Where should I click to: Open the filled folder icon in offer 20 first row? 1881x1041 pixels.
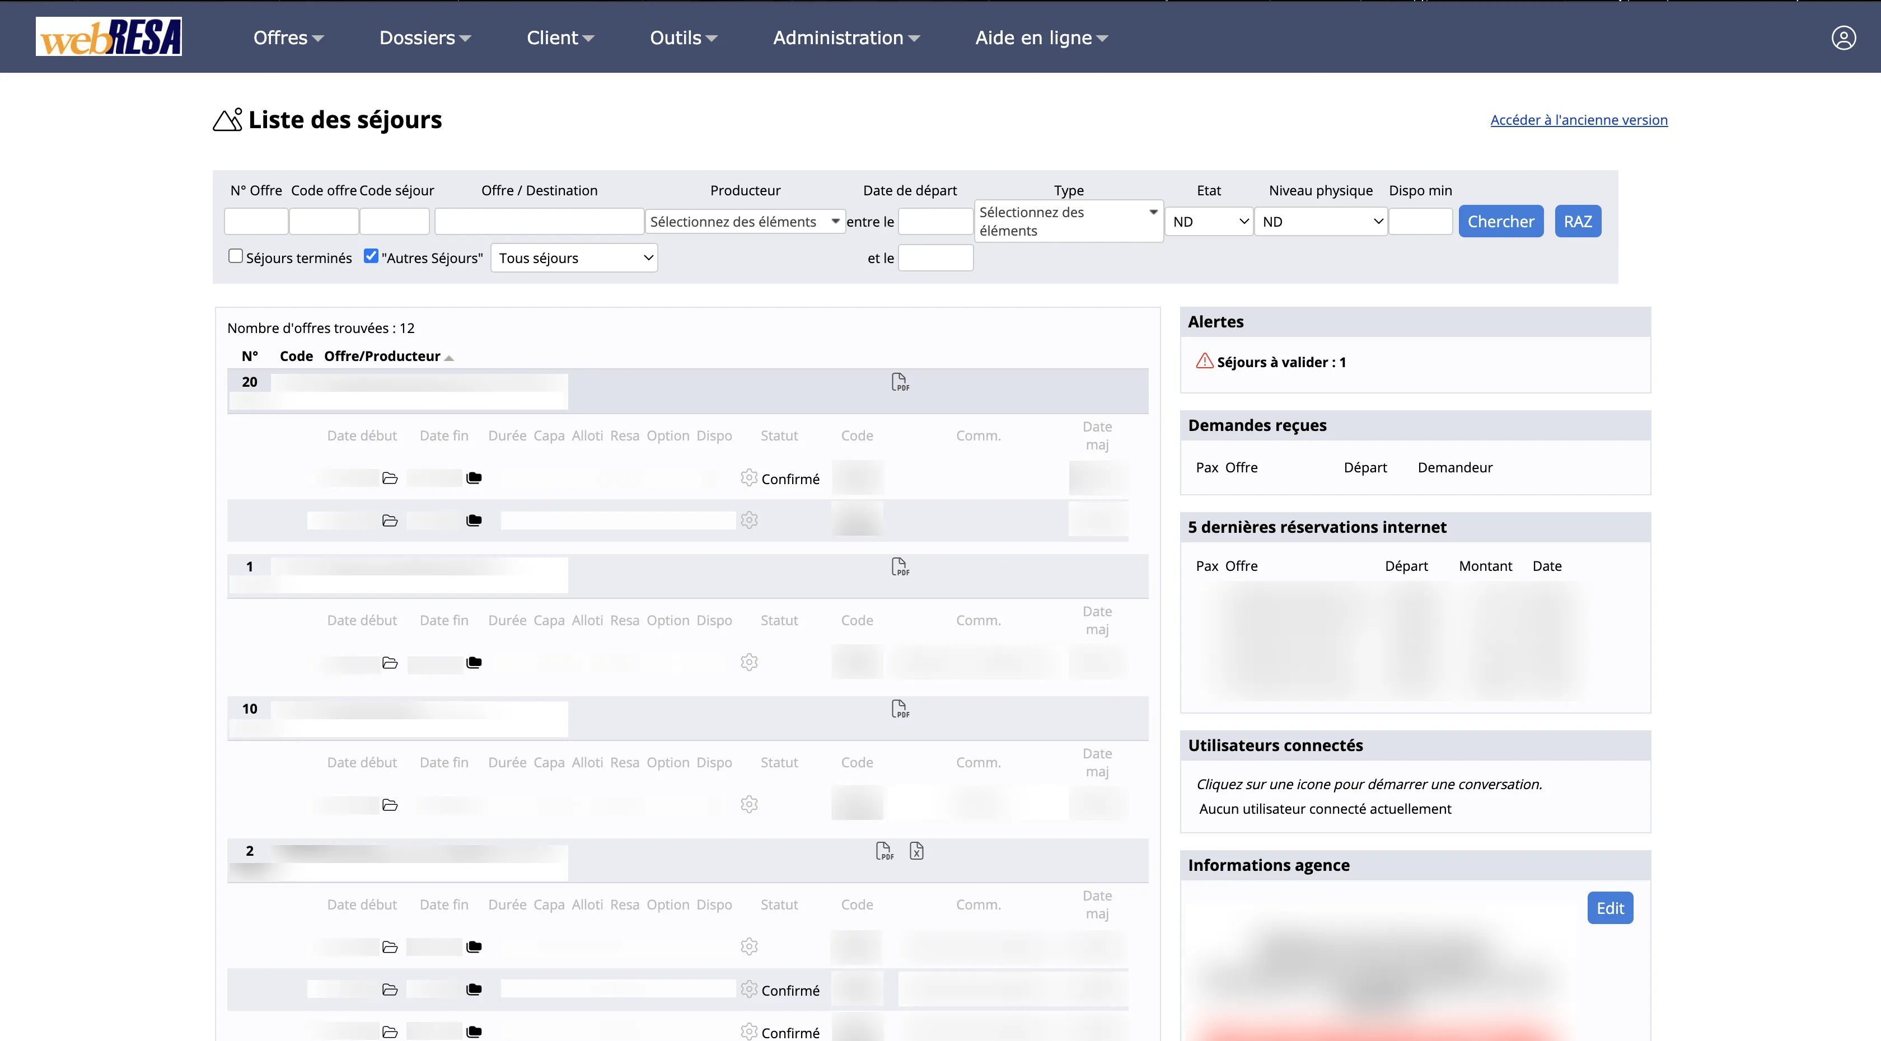click(x=474, y=478)
